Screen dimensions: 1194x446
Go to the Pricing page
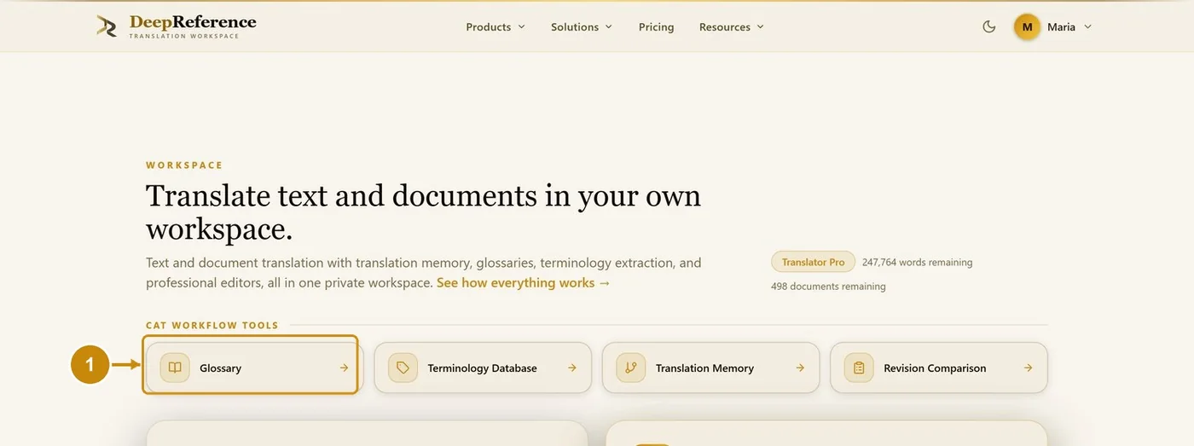pos(656,26)
